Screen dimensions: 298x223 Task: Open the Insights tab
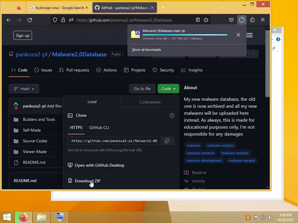(192, 70)
